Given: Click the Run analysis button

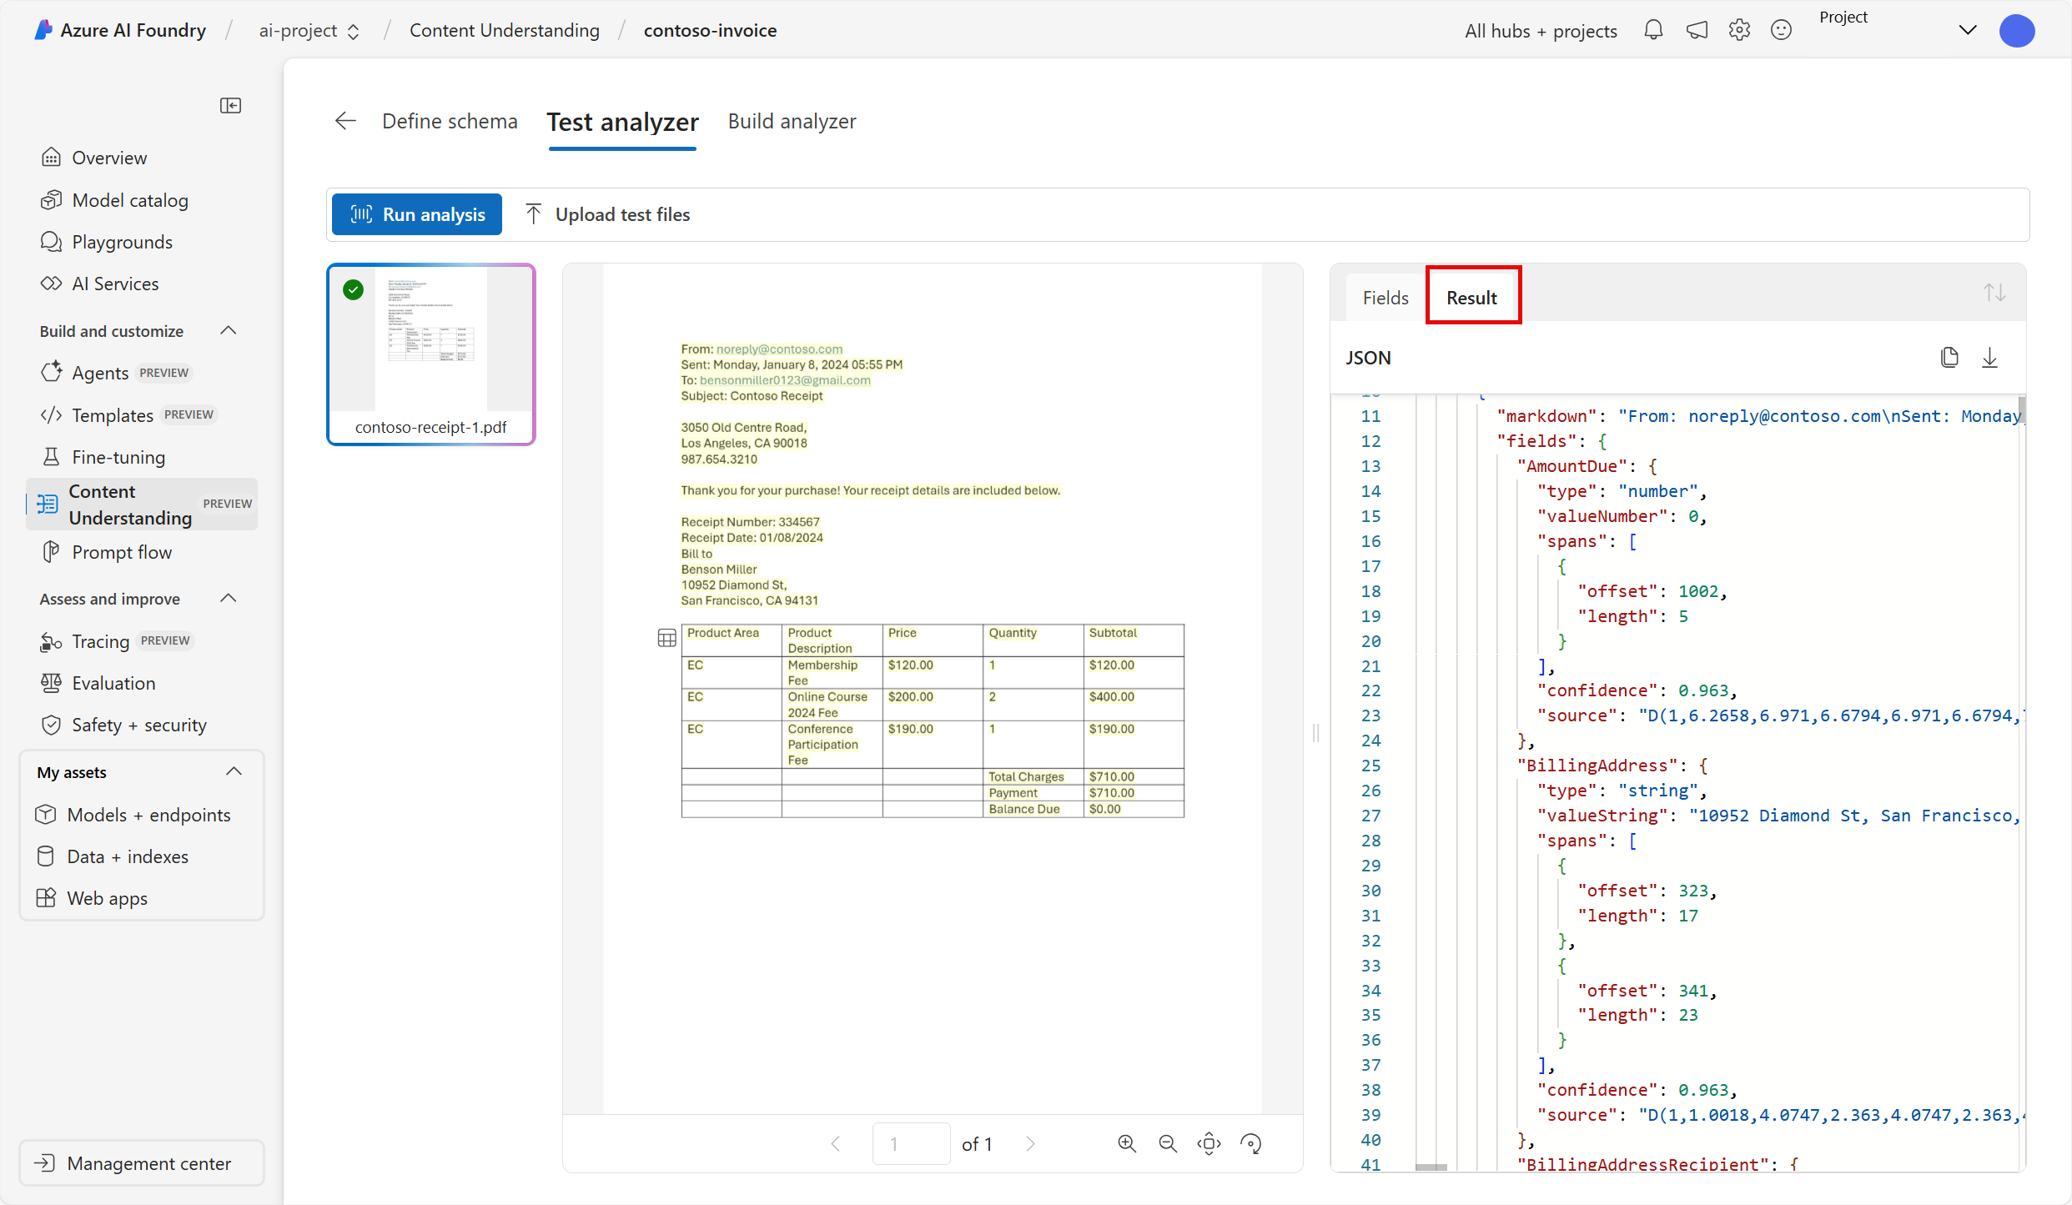Looking at the screenshot, I should [417, 214].
